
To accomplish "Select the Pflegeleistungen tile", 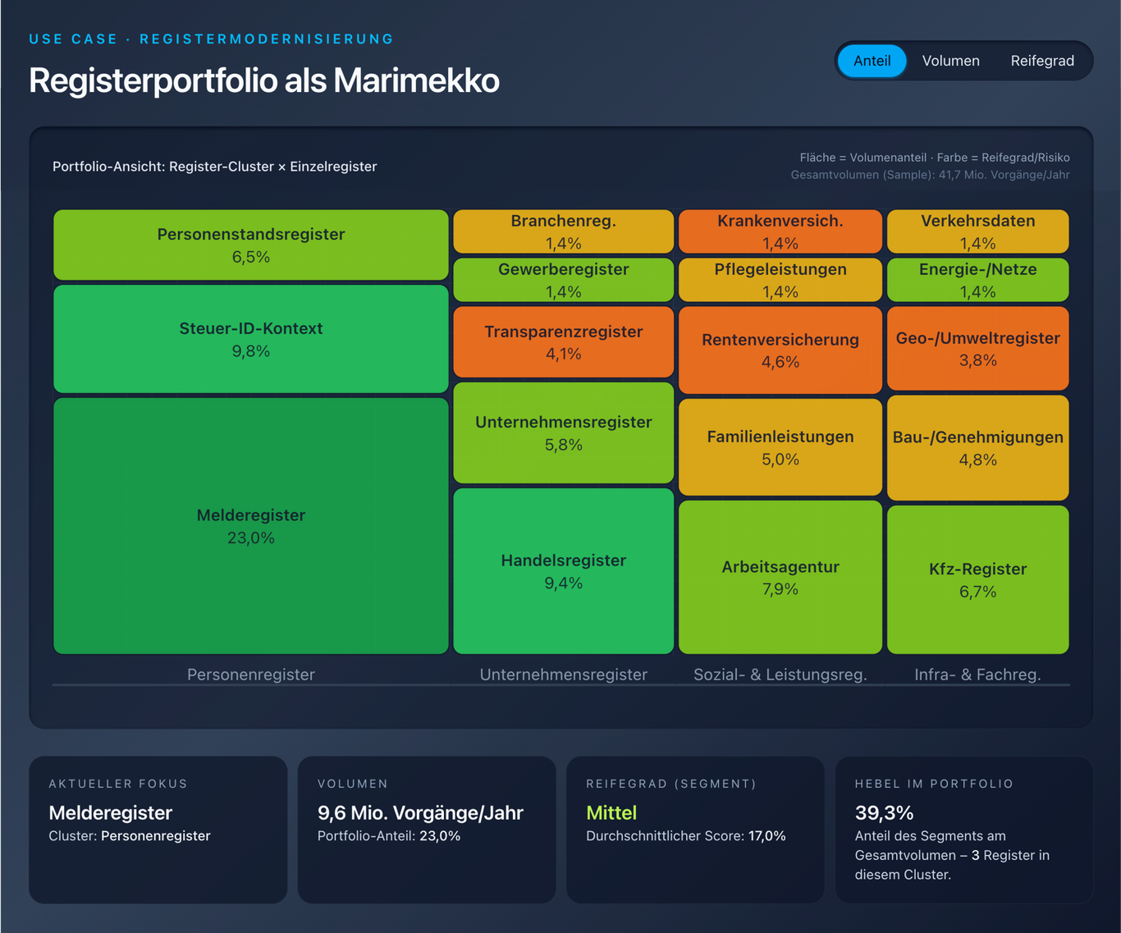I will 780,280.
